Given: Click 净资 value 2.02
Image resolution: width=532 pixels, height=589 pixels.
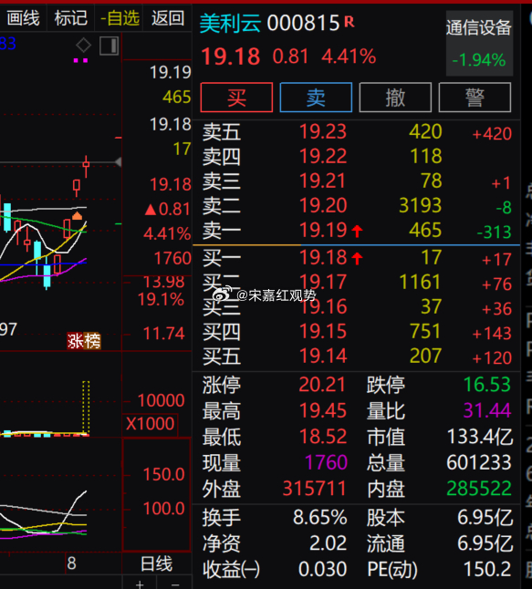Looking at the screenshot, I should 328,543.
